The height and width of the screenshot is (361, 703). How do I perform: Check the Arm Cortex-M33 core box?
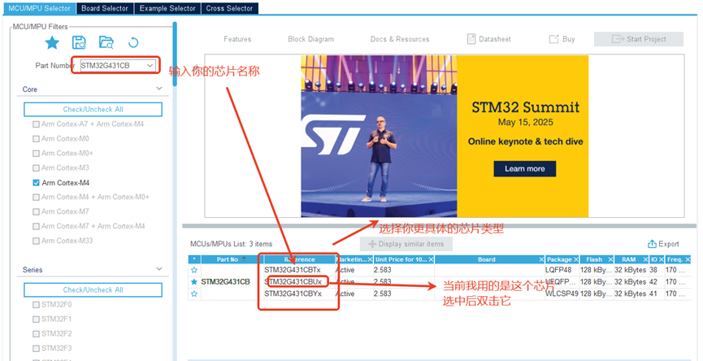click(x=36, y=241)
